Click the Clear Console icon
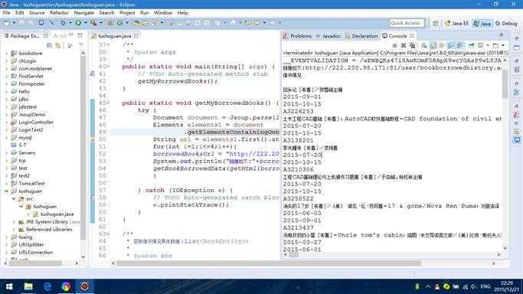 click(x=424, y=45)
